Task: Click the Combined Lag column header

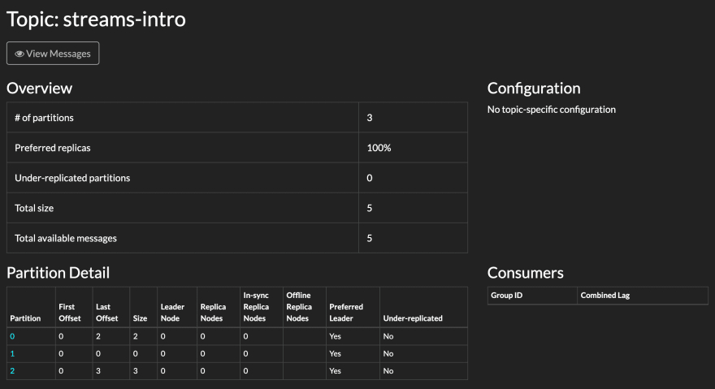Action: click(x=605, y=296)
